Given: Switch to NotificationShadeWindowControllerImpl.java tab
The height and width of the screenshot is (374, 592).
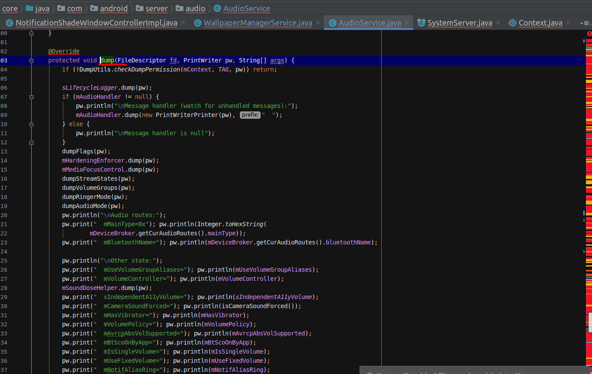Looking at the screenshot, I should (x=96, y=23).
